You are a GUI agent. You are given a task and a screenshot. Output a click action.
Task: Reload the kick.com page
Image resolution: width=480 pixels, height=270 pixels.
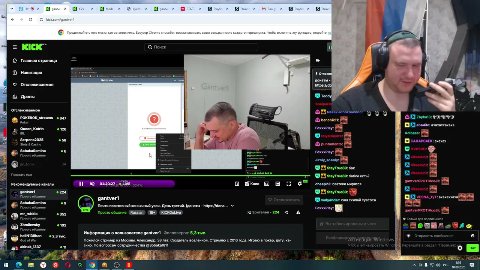[x=30, y=19]
